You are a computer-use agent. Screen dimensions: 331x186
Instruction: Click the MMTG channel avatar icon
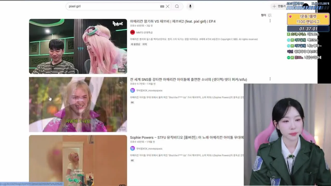tap(132, 32)
